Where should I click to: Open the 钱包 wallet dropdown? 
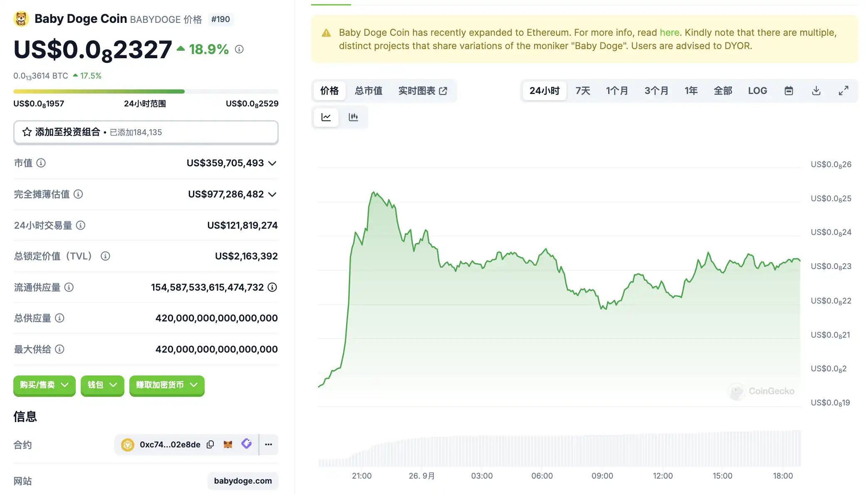102,385
